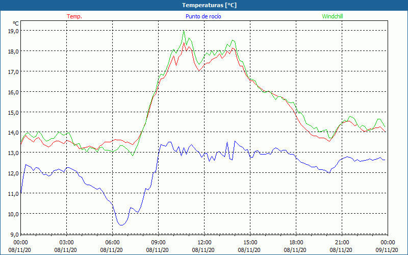Select the red 'Temp.' legend label
The height and width of the screenshot is (255, 408).
[74, 16]
